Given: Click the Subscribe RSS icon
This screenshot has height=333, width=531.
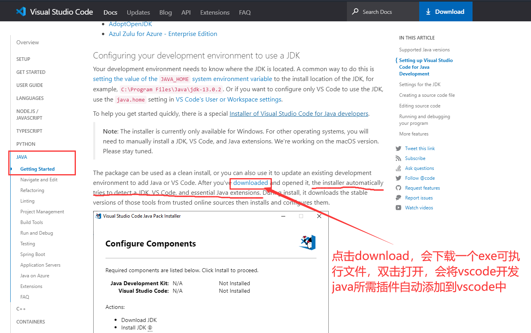Looking at the screenshot, I should pyautogui.click(x=399, y=158).
